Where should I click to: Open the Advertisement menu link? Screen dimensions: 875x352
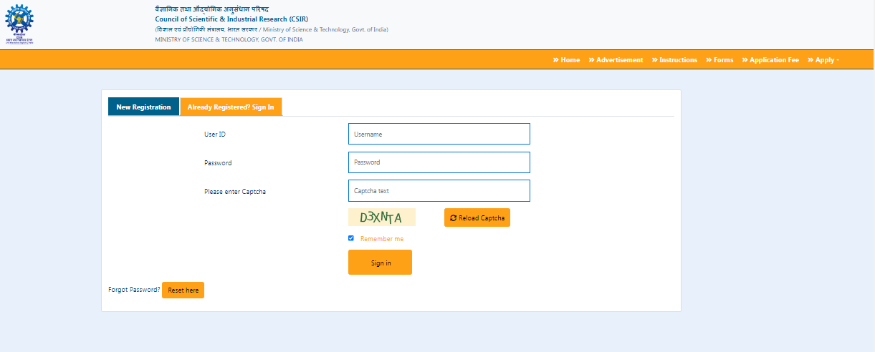point(616,60)
